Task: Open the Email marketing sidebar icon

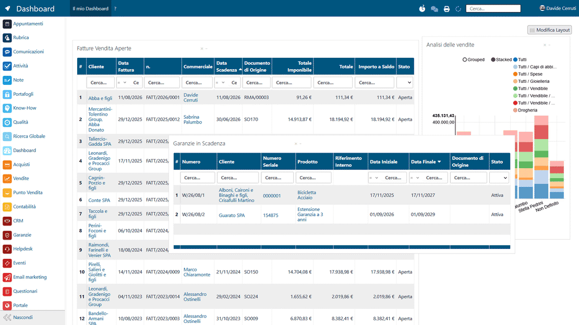Action: click(x=7, y=277)
